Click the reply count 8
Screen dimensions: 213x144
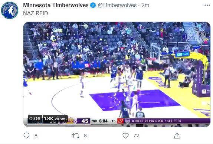pyautogui.click(x=36, y=136)
